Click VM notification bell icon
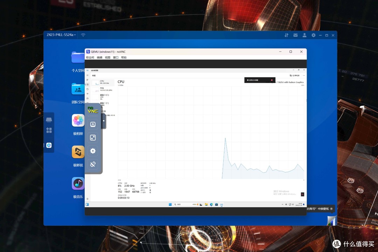This screenshot has width=378, height=252. click(x=304, y=204)
